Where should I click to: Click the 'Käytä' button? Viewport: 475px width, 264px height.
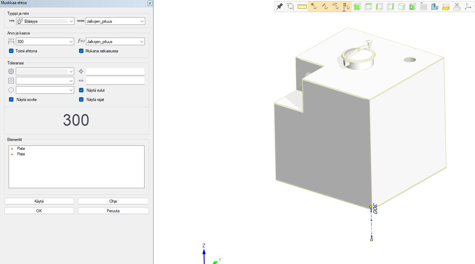[39, 201]
